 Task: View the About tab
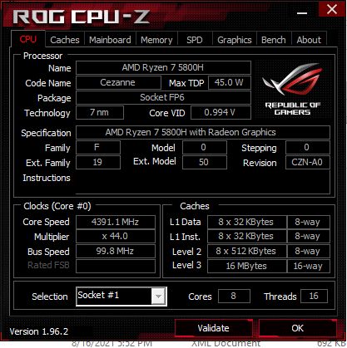point(309,40)
